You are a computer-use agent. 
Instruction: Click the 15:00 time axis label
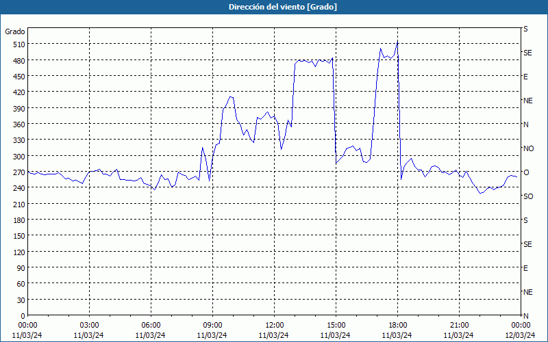tap(336, 326)
